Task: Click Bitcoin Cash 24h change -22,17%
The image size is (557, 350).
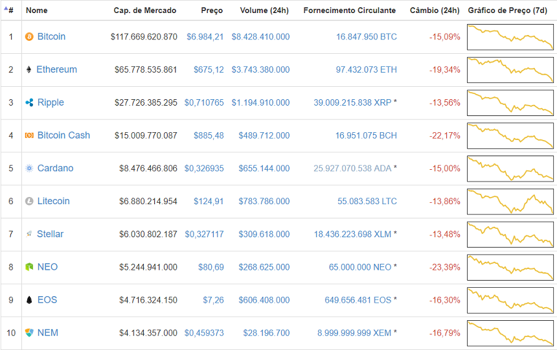Action: click(445, 135)
